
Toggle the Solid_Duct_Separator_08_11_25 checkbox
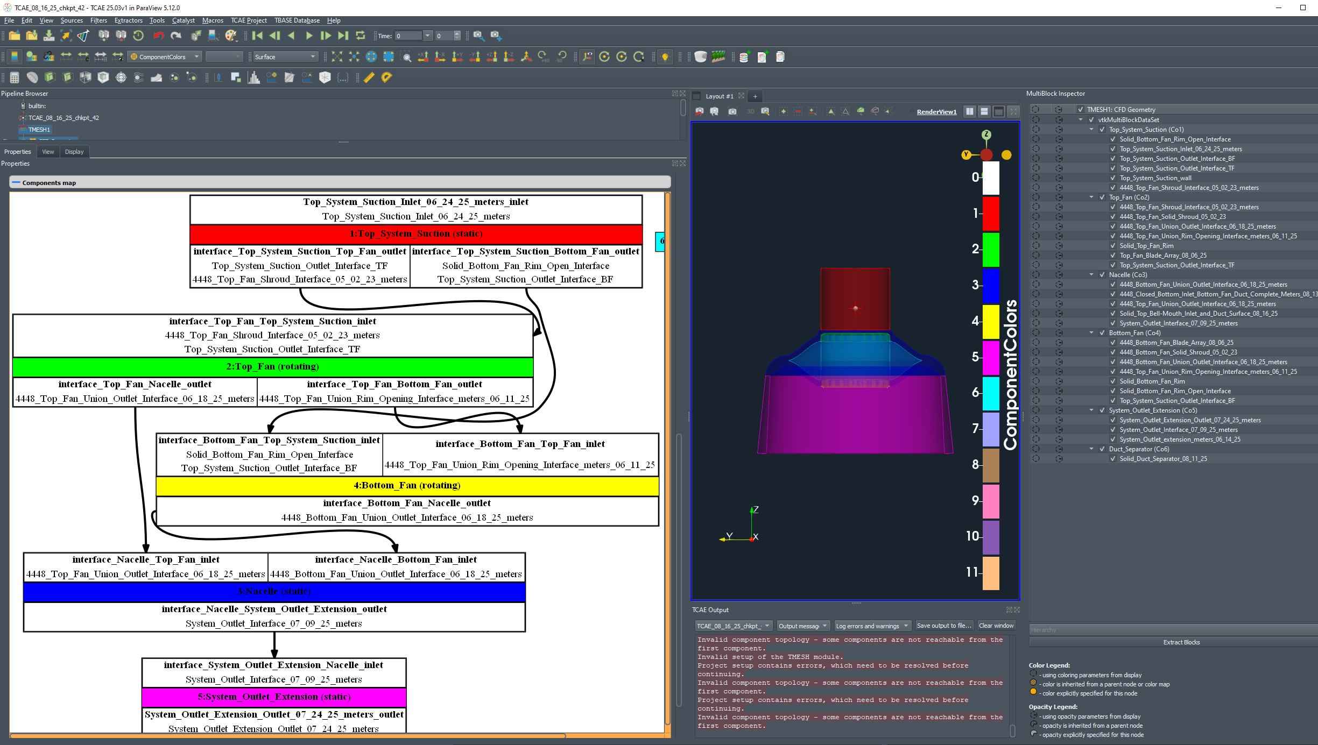pyautogui.click(x=1113, y=459)
